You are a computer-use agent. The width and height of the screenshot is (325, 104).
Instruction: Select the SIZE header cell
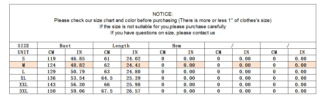click(23, 46)
